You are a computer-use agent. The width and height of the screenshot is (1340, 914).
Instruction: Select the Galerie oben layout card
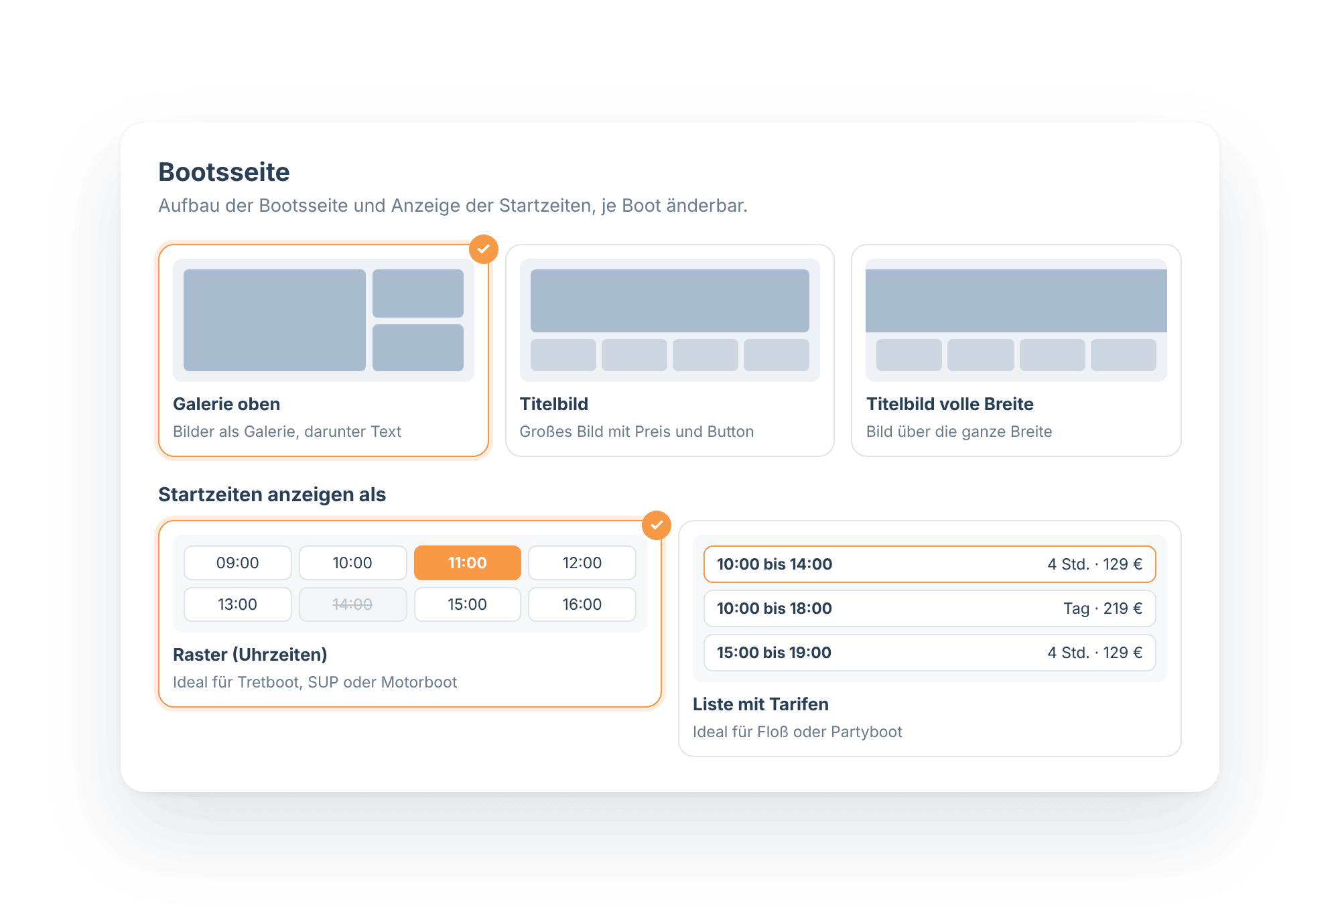pos(324,350)
